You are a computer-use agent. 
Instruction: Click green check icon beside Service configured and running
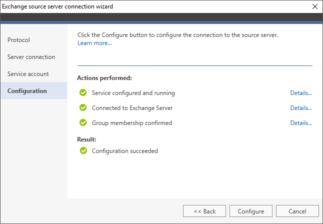83,92
